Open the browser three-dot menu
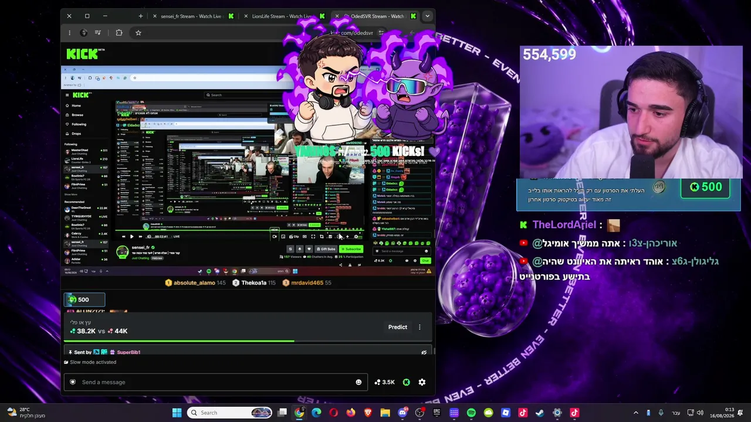The width and height of the screenshot is (751, 422). [x=69, y=33]
